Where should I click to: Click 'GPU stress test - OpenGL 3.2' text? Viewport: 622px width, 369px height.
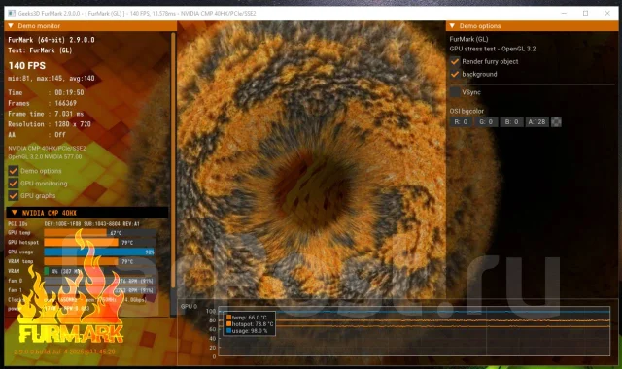[x=493, y=49]
